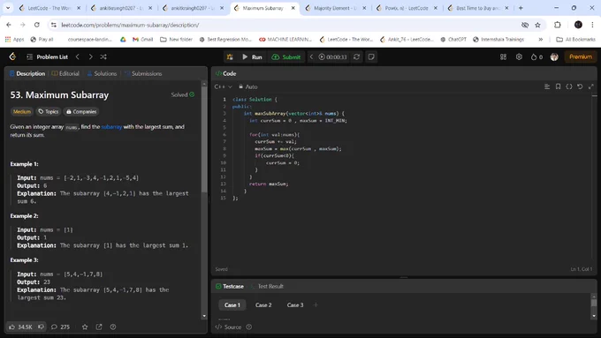The height and width of the screenshot is (338, 601).
Task: Open All Bookmarks folder
Action: pos(575,40)
